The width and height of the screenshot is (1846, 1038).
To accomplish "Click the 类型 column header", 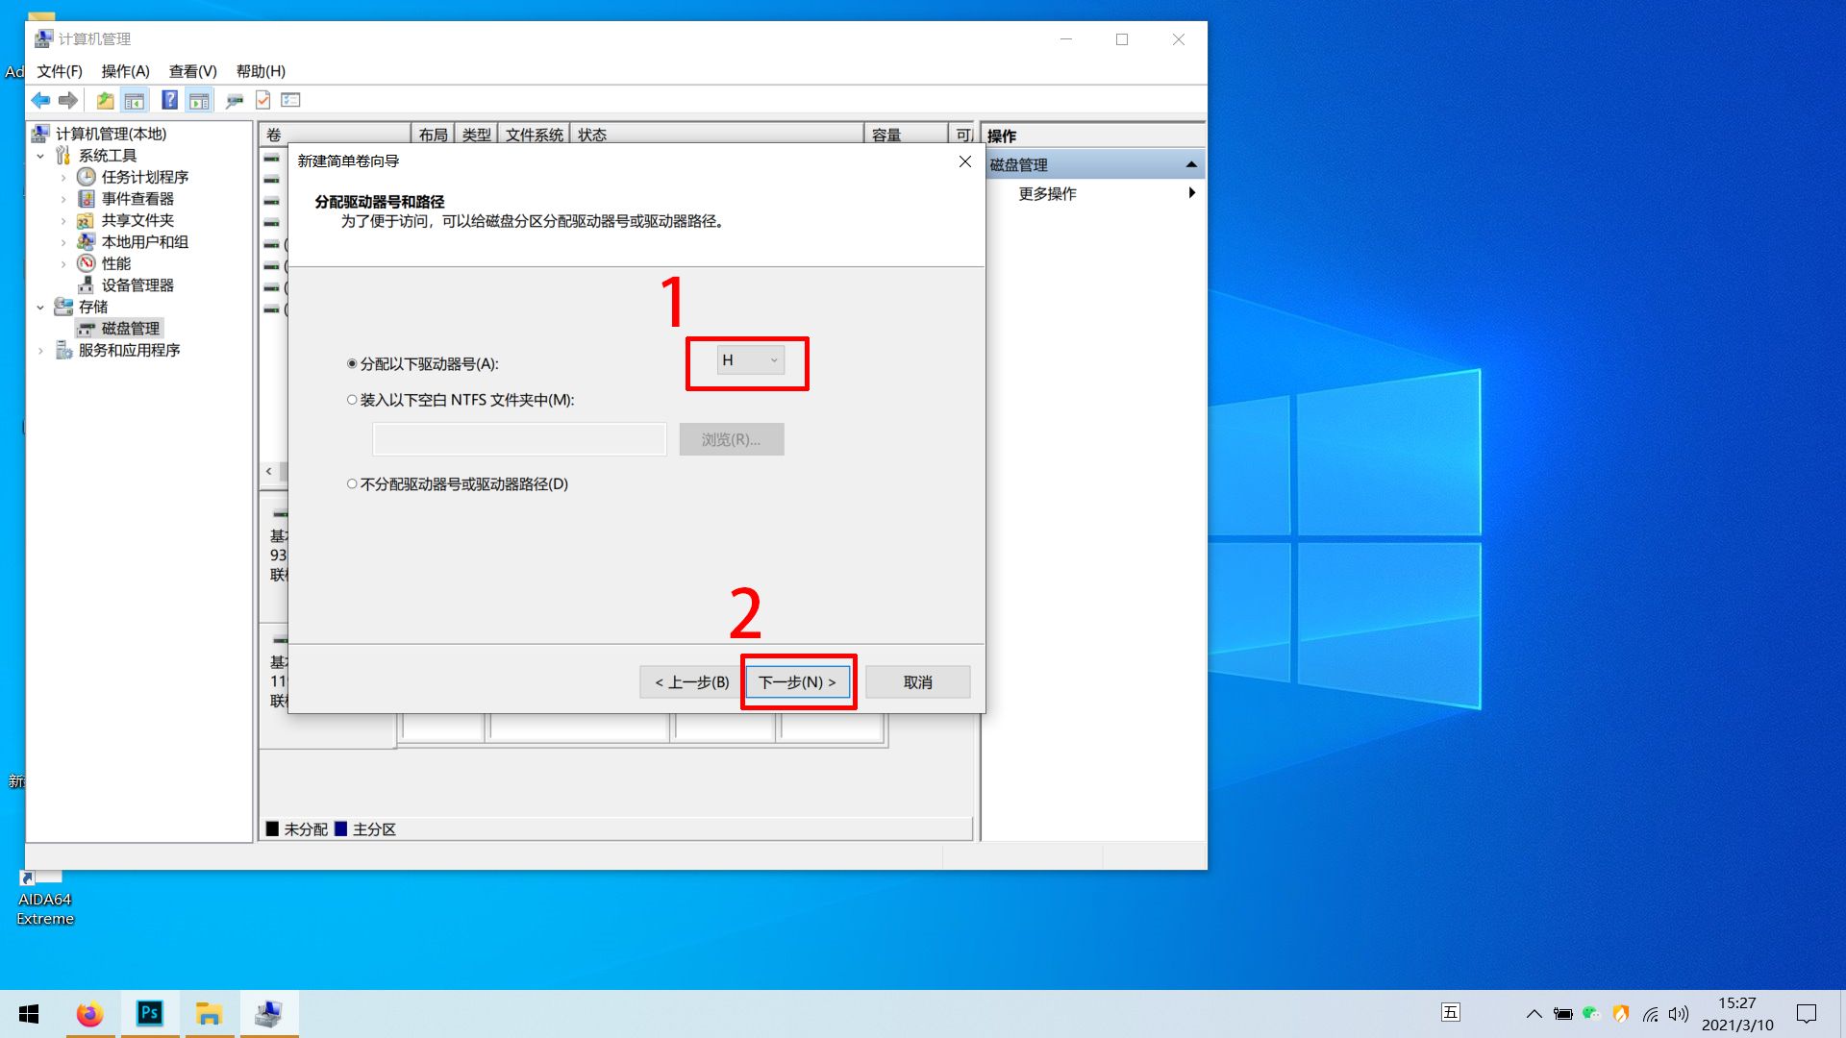I will (x=476, y=135).
